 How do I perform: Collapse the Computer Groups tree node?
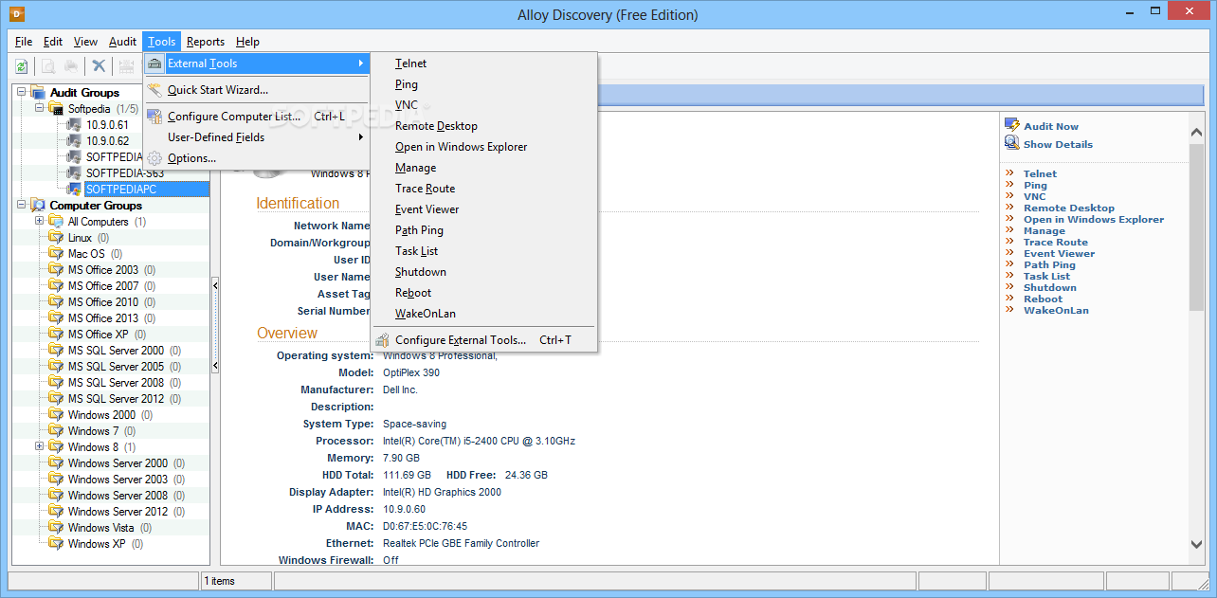coord(22,206)
